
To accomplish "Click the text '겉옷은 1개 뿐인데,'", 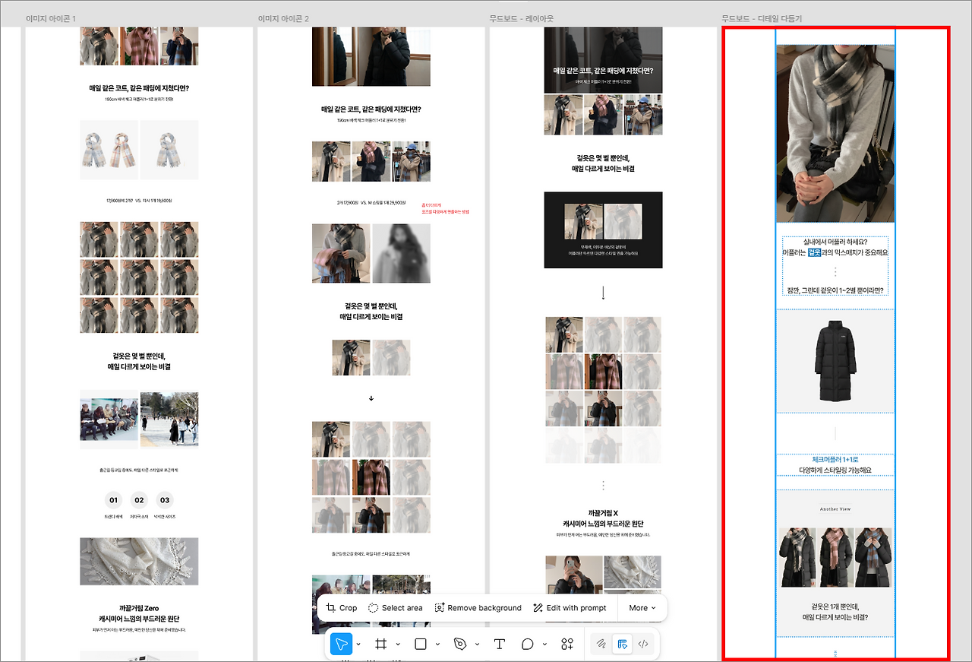I will [835, 607].
